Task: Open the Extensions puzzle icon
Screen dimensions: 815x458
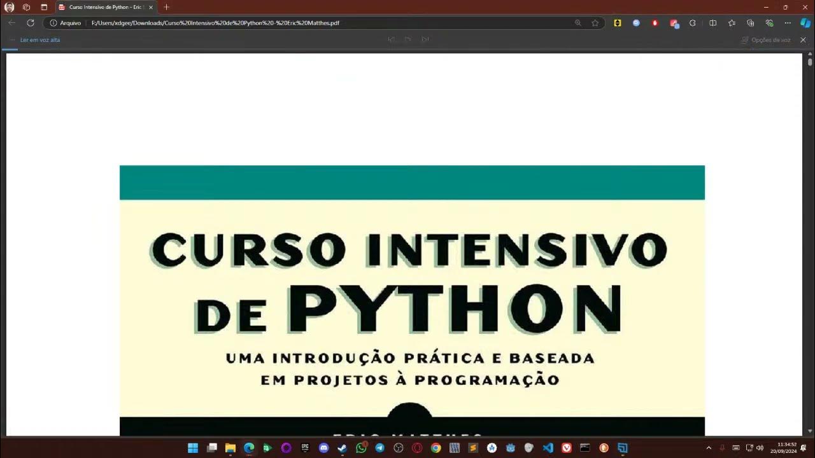Action: point(693,23)
